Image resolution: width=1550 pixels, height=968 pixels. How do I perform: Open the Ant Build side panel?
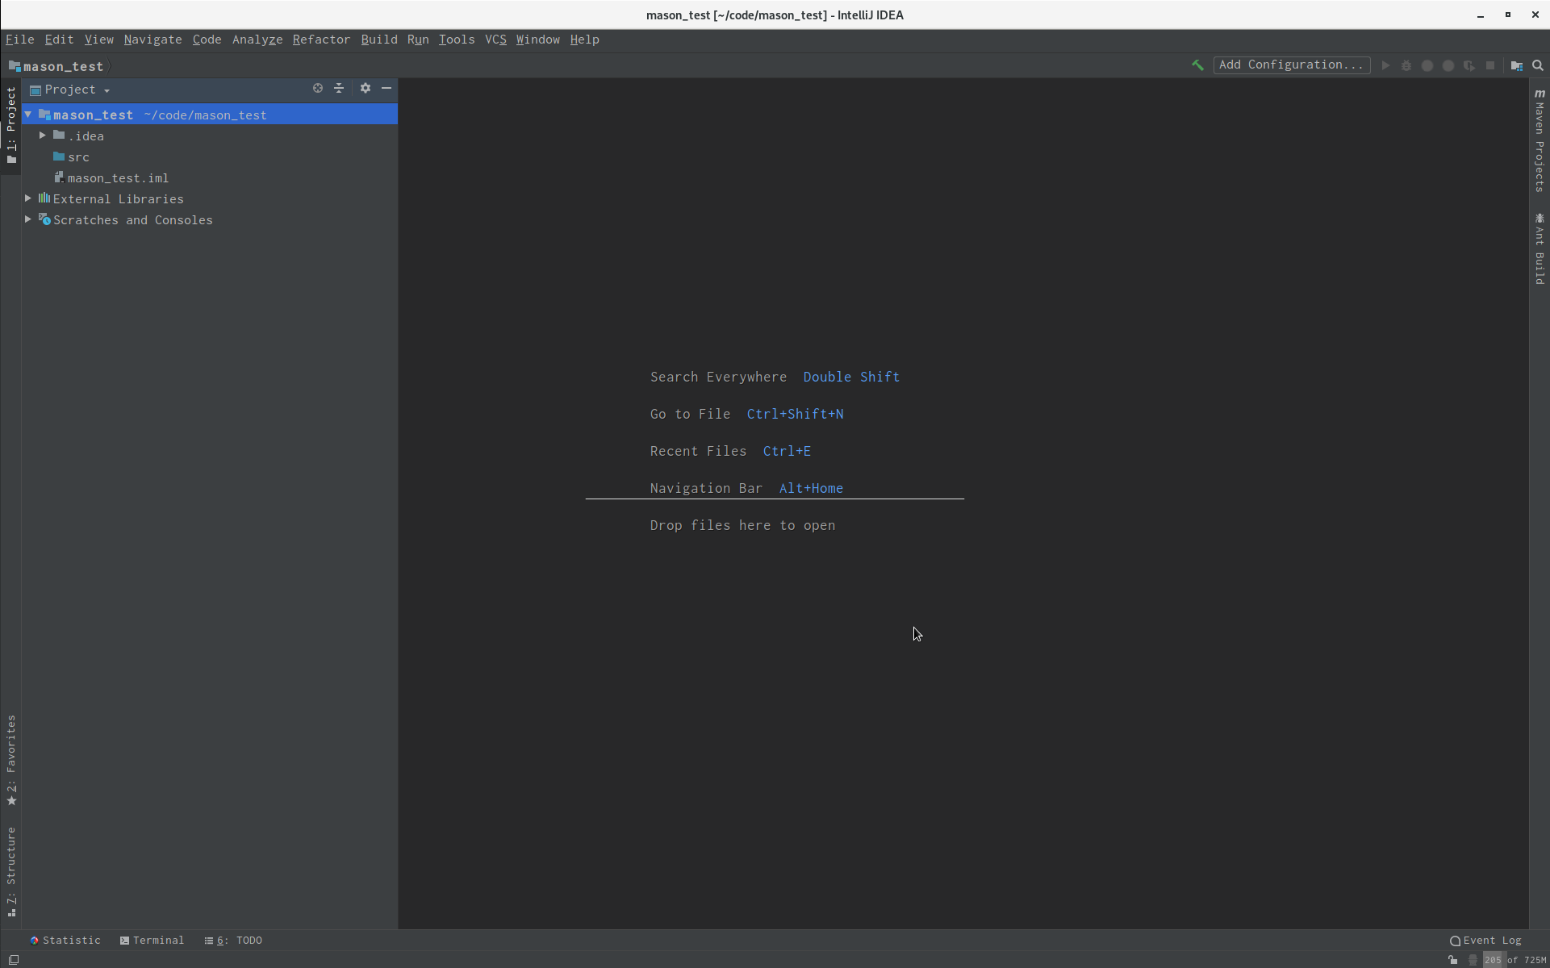tap(1540, 248)
